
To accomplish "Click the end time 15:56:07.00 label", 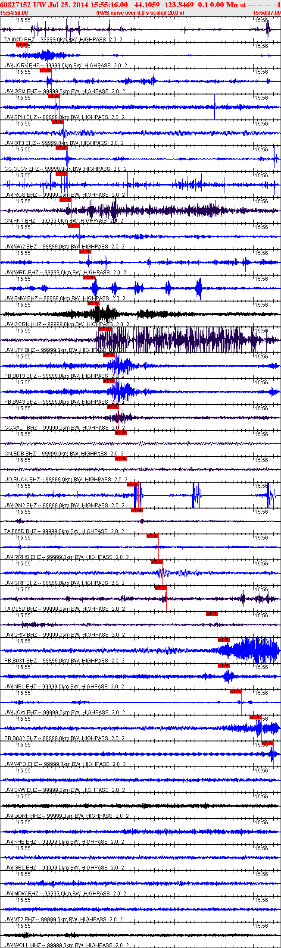I will [x=267, y=13].
